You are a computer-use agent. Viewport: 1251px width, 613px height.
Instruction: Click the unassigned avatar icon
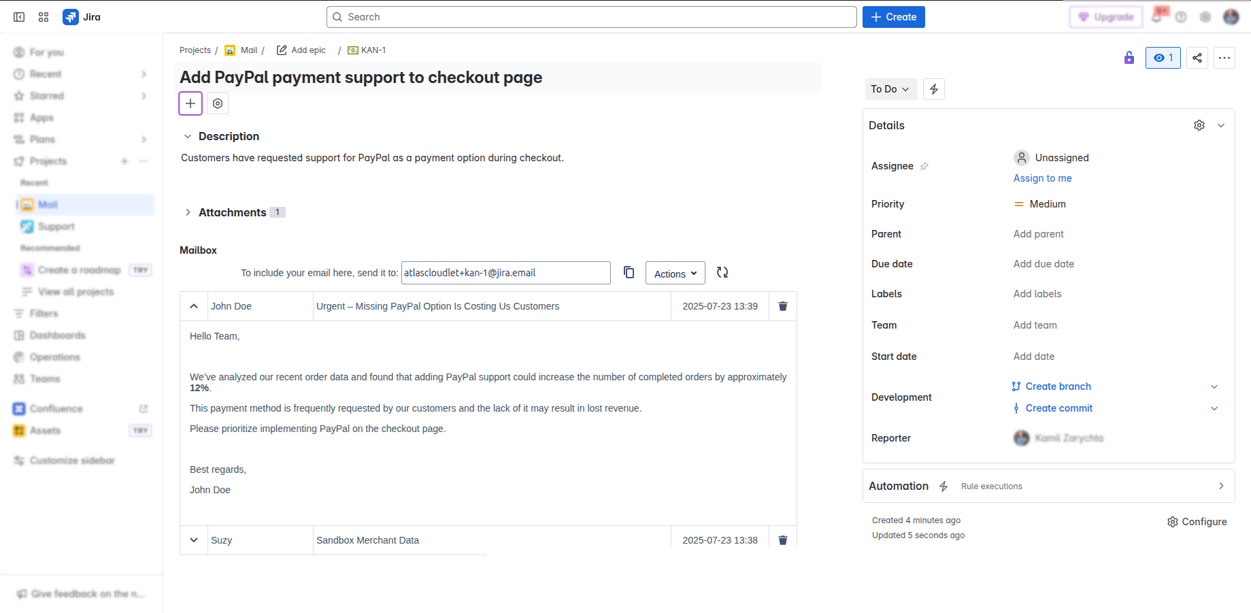1022,158
